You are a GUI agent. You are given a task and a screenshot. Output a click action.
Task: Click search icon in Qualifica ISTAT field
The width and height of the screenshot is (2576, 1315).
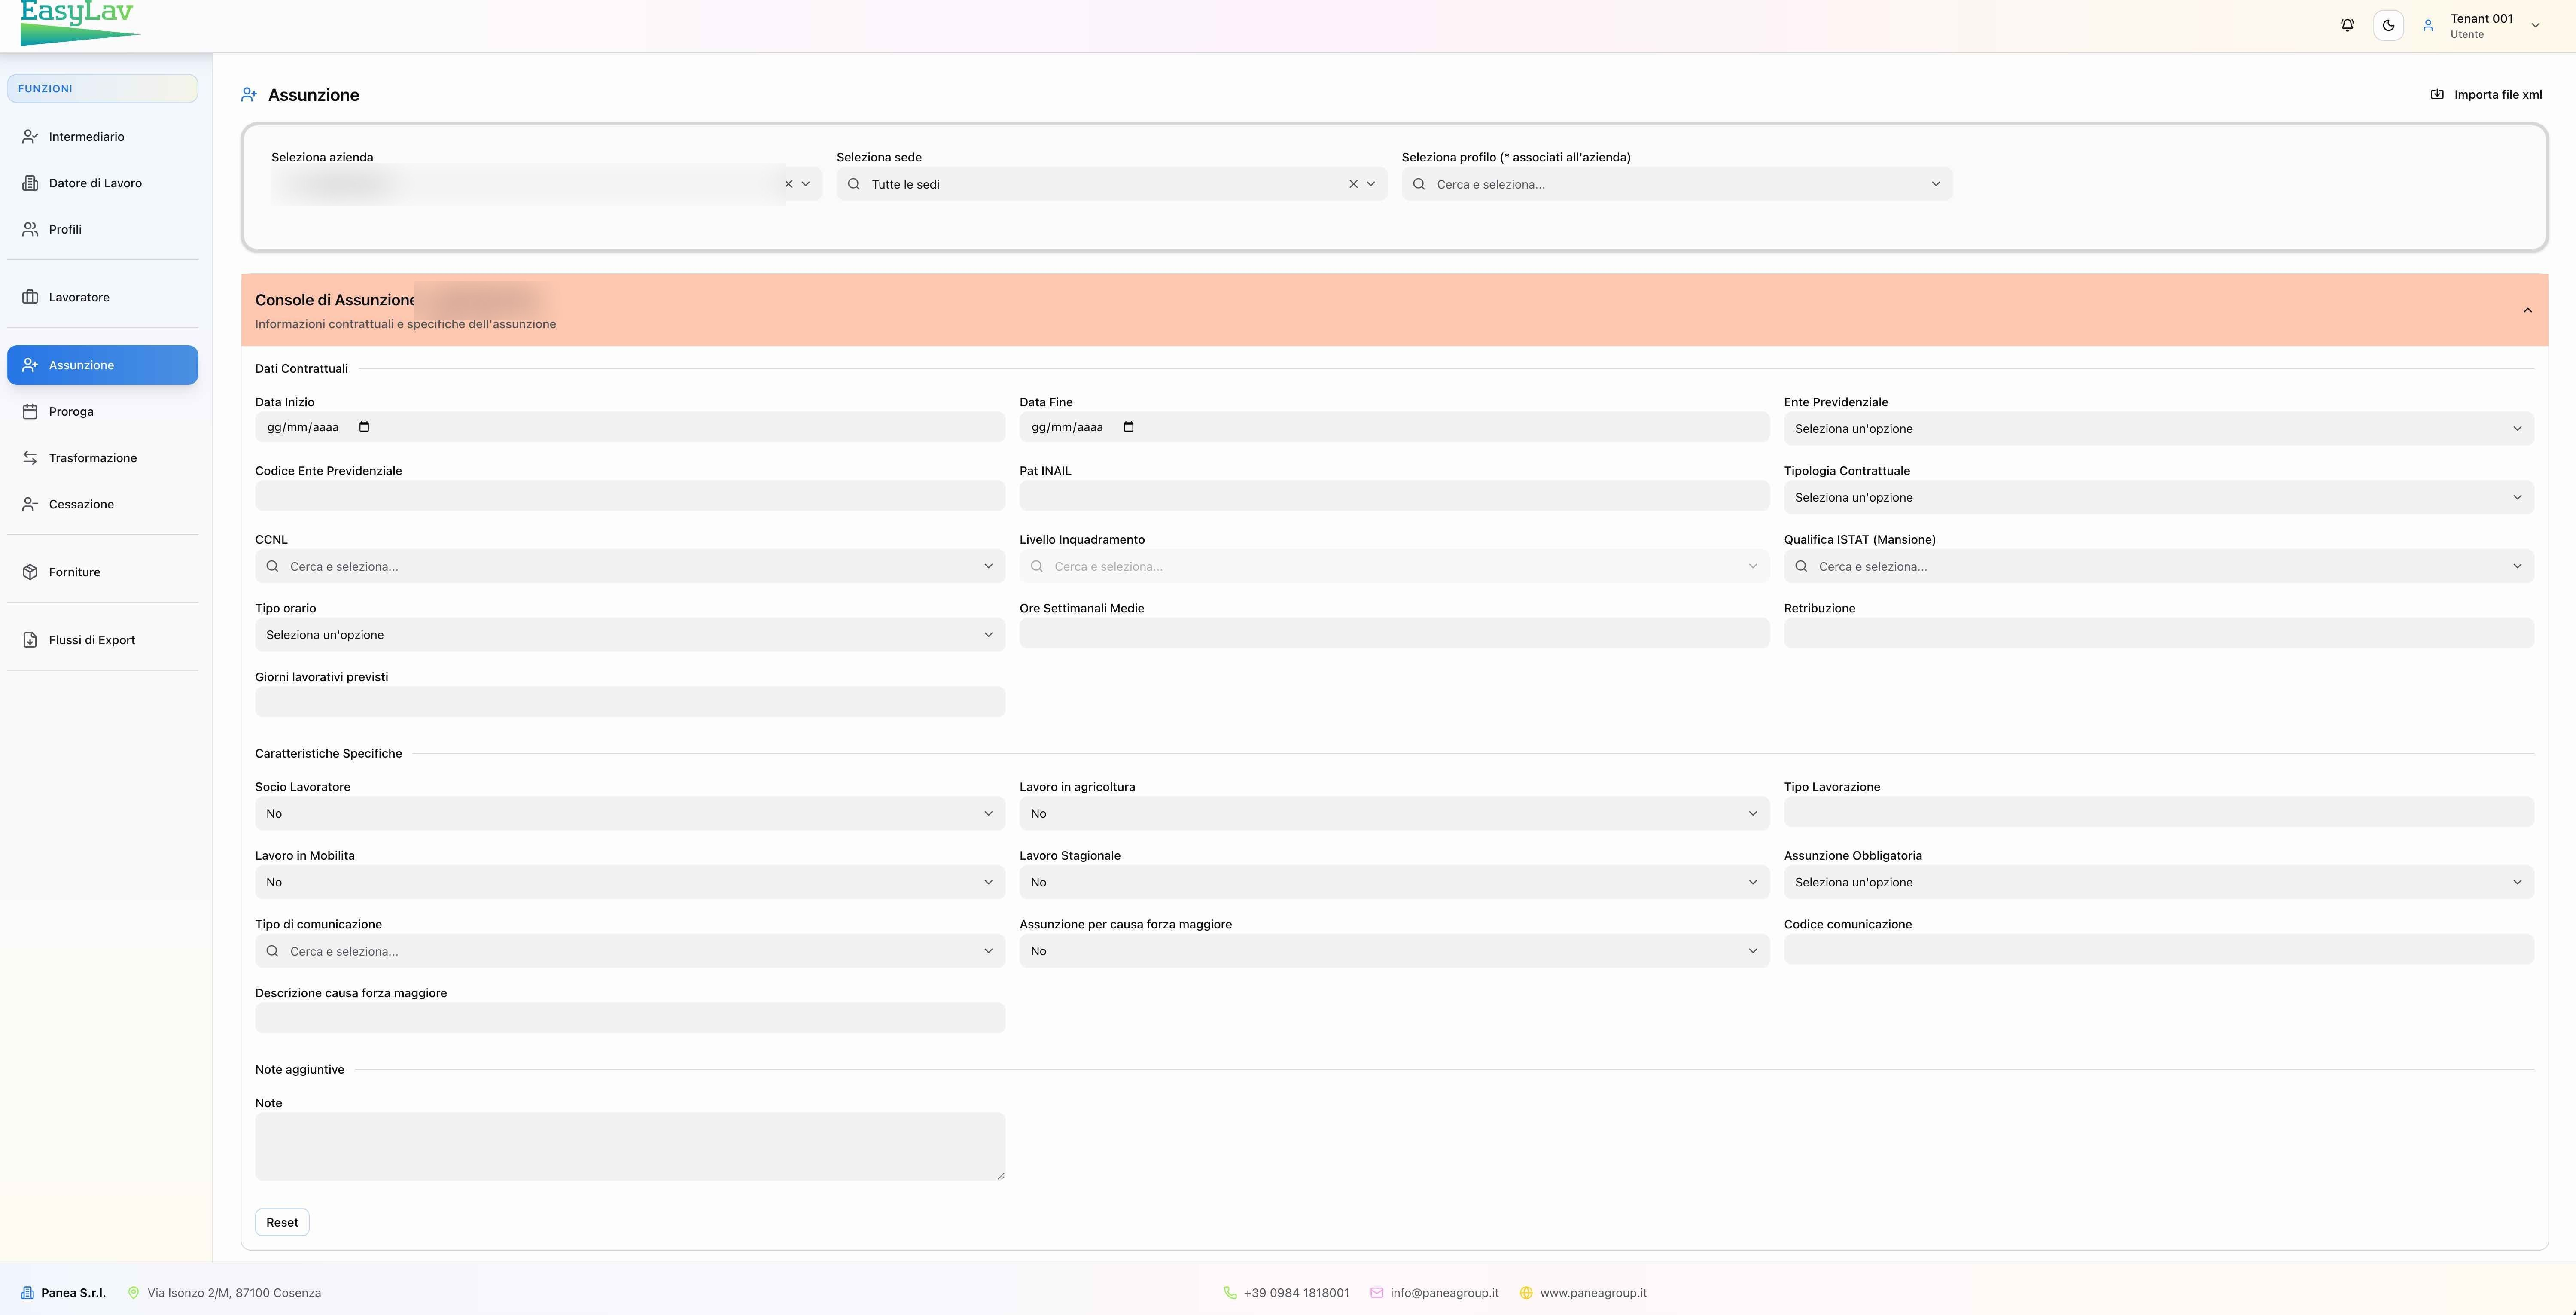1801,566
